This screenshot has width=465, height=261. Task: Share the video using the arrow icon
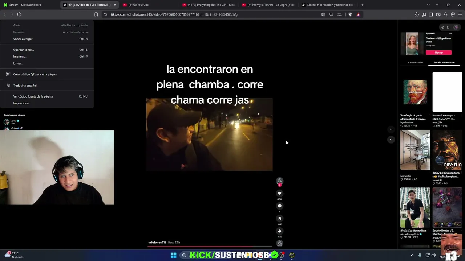pyautogui.click(x=279, y=231)
